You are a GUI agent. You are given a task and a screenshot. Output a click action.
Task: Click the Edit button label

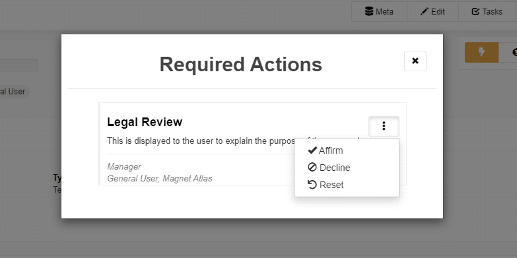(x=438, y=12)
